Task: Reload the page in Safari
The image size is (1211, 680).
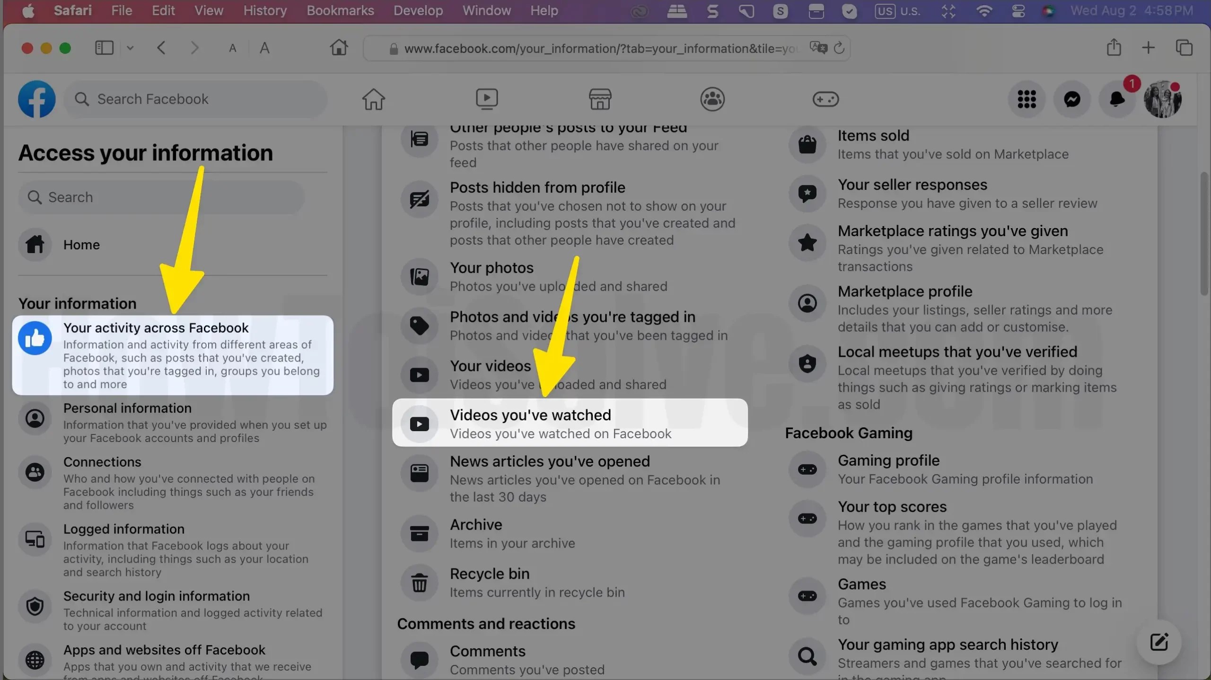Action: (x=839, y=48)
